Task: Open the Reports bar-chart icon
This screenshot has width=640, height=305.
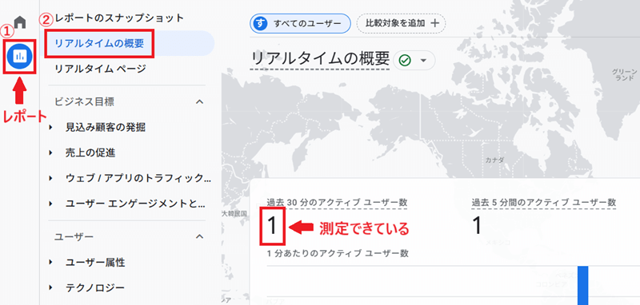Action: coord(19,57)
